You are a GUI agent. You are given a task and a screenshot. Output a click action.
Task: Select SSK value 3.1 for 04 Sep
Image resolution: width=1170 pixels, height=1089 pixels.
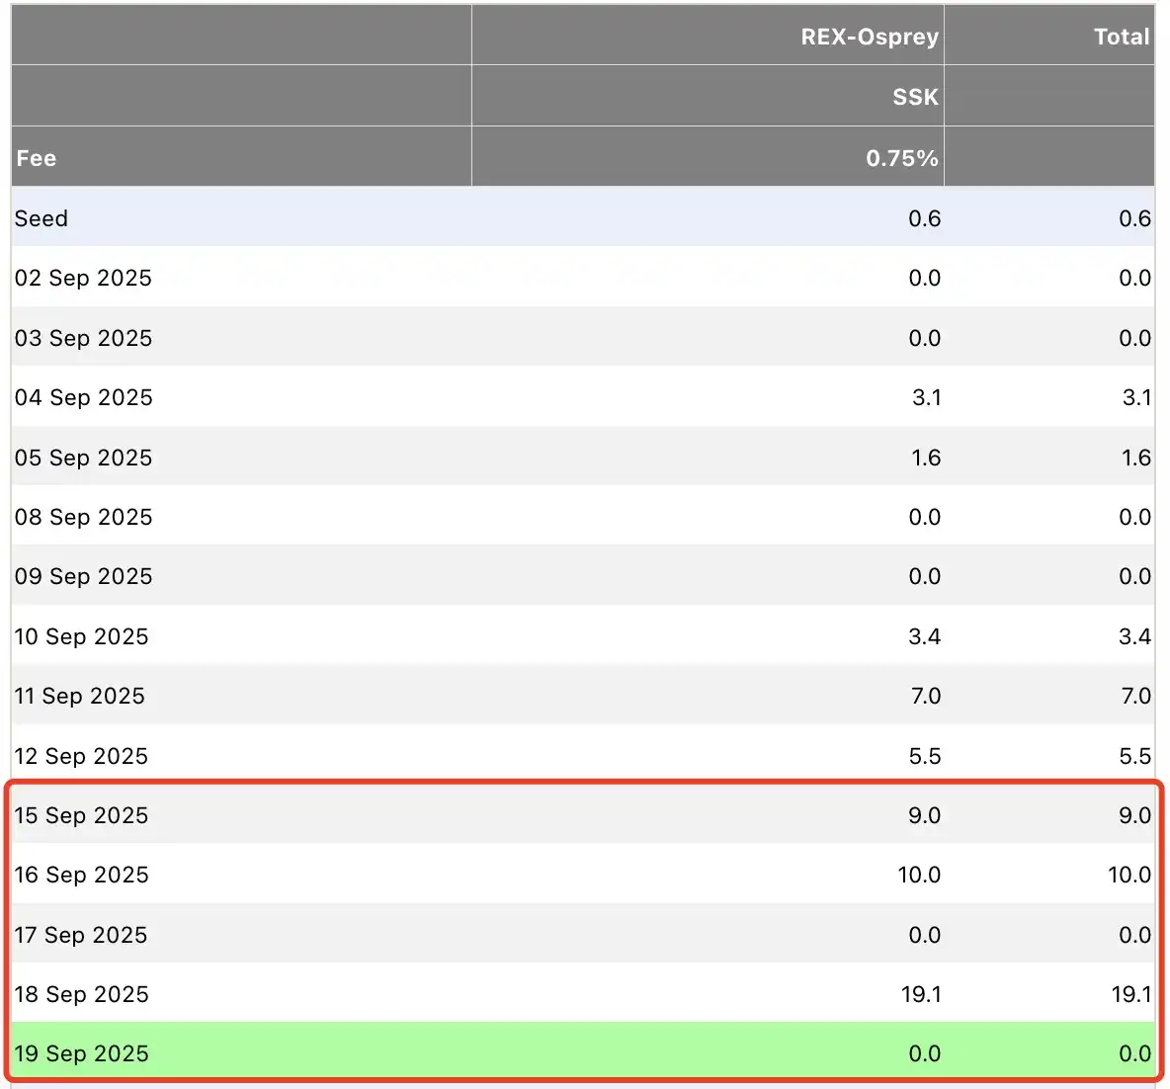tap(926, 397)
